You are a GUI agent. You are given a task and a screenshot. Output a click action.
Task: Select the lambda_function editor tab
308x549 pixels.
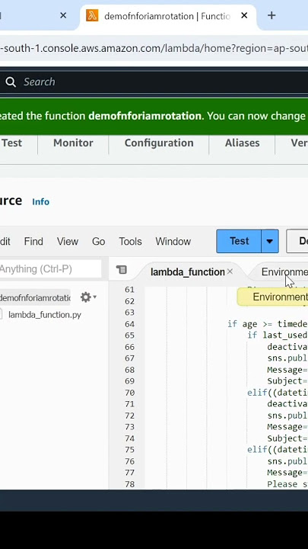tap(188, 271)
